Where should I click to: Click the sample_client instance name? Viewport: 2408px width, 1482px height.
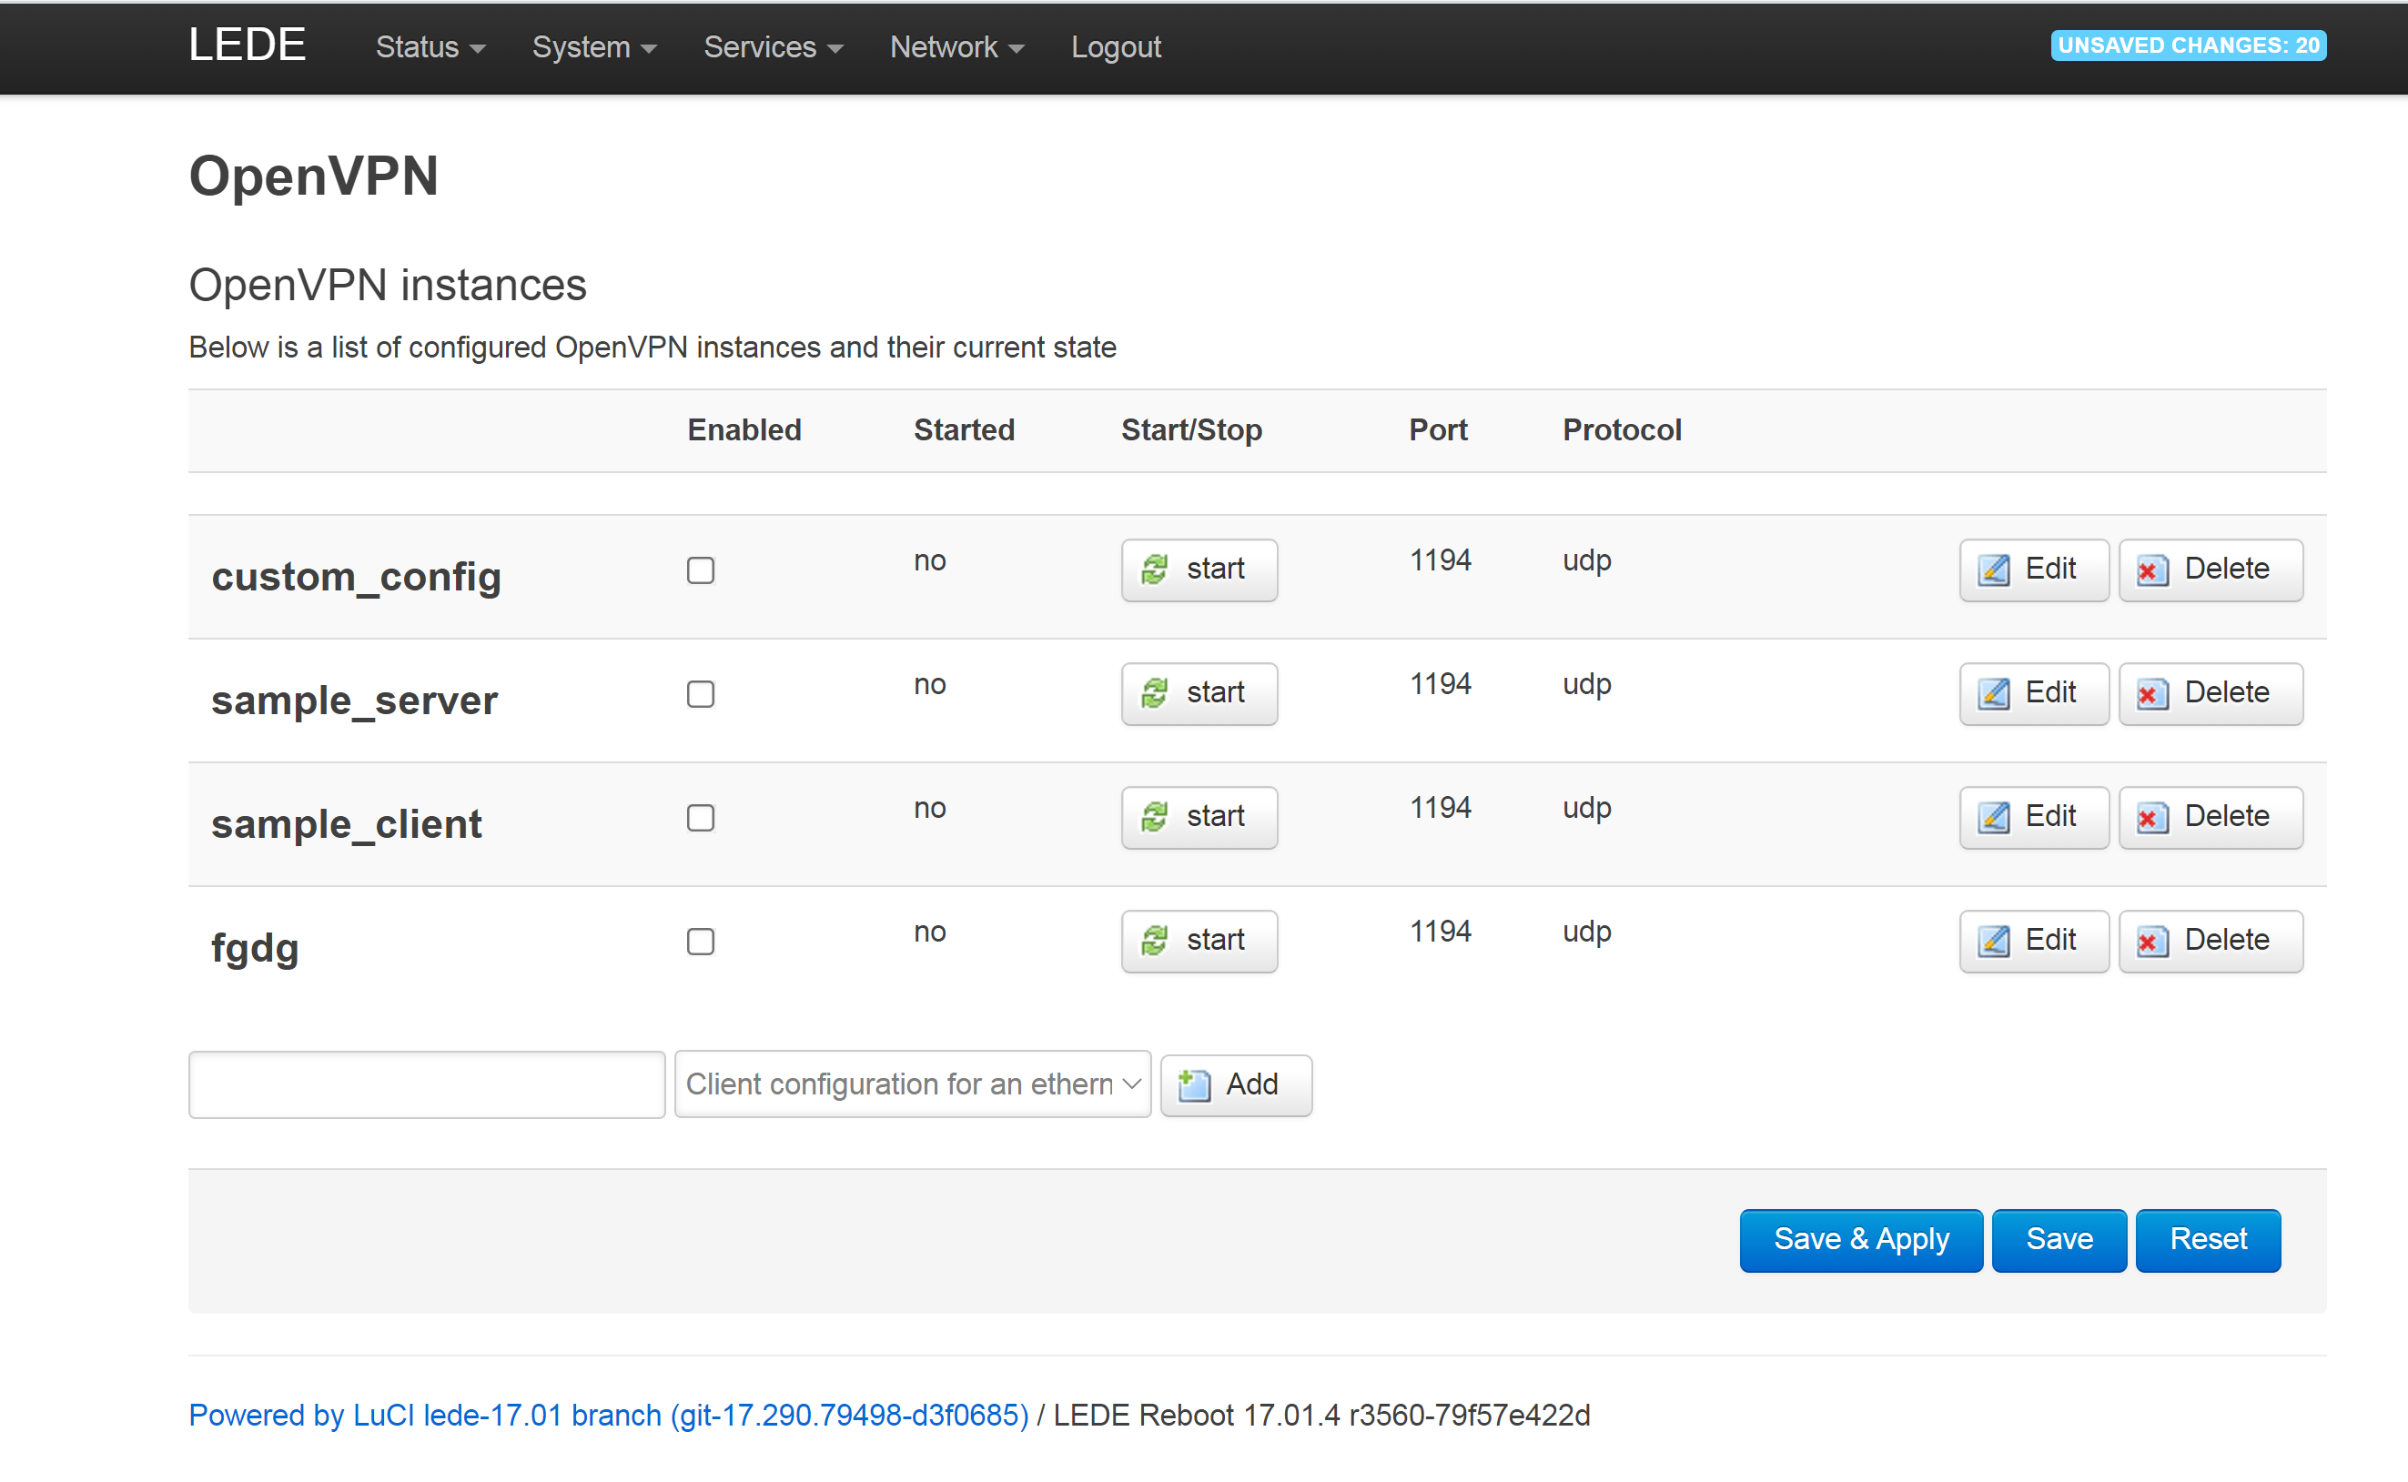click(346, 823)
